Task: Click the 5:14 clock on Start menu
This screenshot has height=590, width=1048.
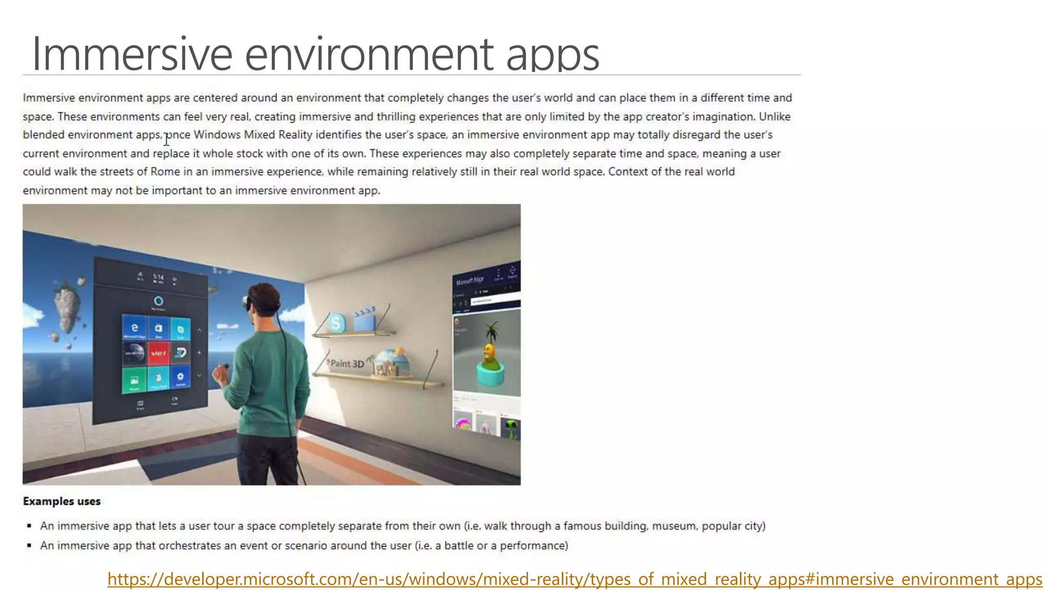Action: [158, 278]
